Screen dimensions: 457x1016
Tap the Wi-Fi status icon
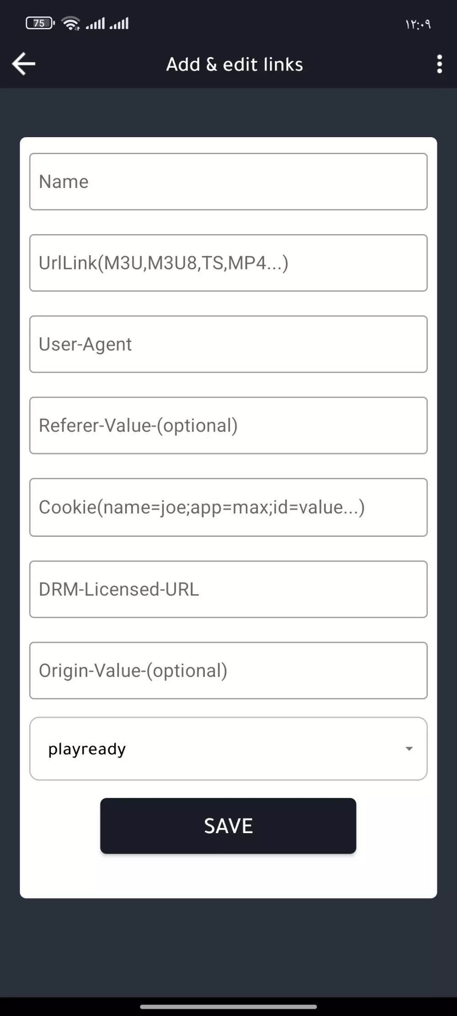pos(71,23)
